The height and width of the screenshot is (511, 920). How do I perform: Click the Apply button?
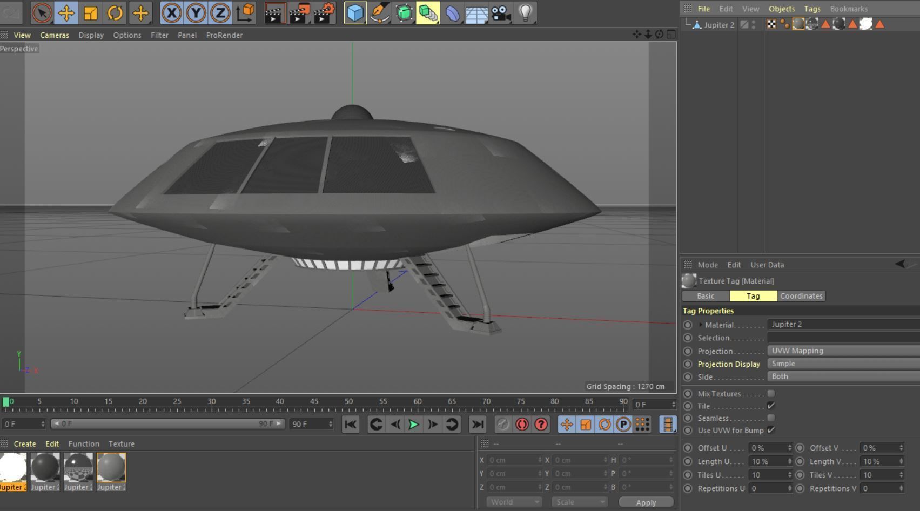pos(646,502)
